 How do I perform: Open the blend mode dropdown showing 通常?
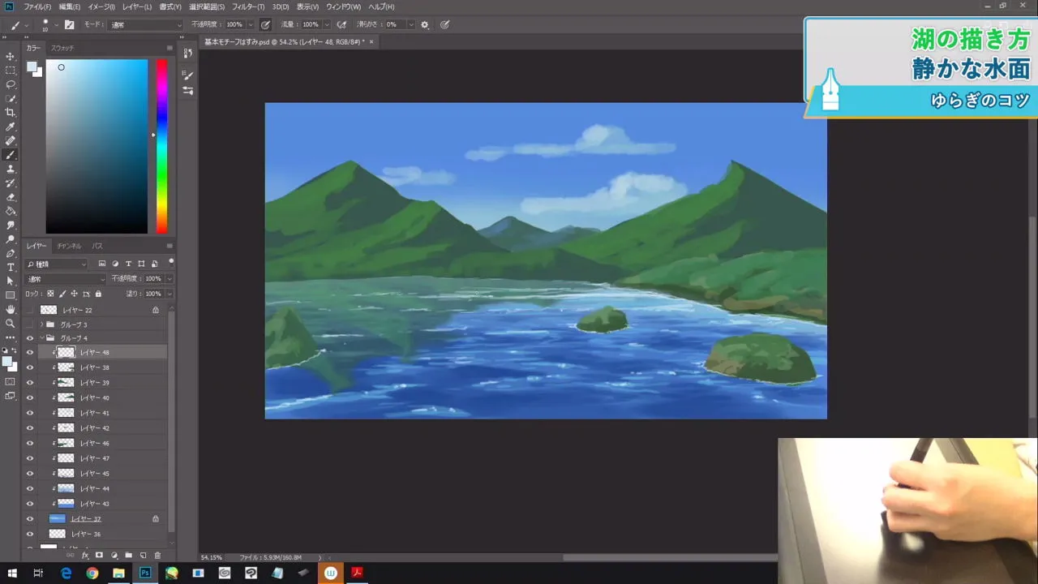click(63, 278)
